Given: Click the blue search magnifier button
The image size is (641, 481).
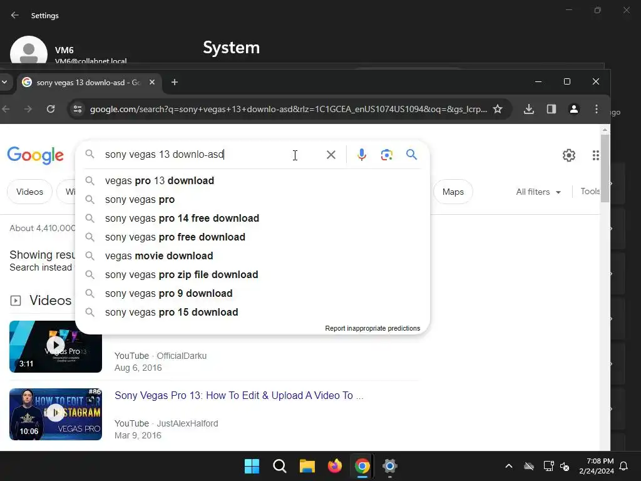Looking at the screenshot, I should [x=412, y=155].
